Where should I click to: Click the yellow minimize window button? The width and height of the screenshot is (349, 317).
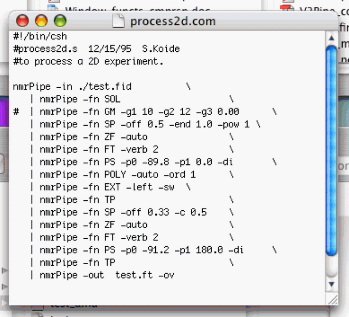[41, 21]
